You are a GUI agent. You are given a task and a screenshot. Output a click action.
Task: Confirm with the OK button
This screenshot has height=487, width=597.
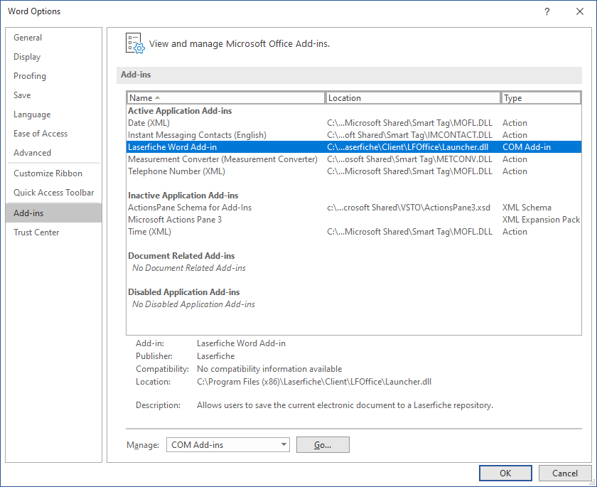tap(505, 473)
